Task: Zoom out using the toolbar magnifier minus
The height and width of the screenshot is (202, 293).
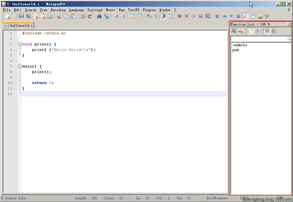Action: [x=123, y=16]
